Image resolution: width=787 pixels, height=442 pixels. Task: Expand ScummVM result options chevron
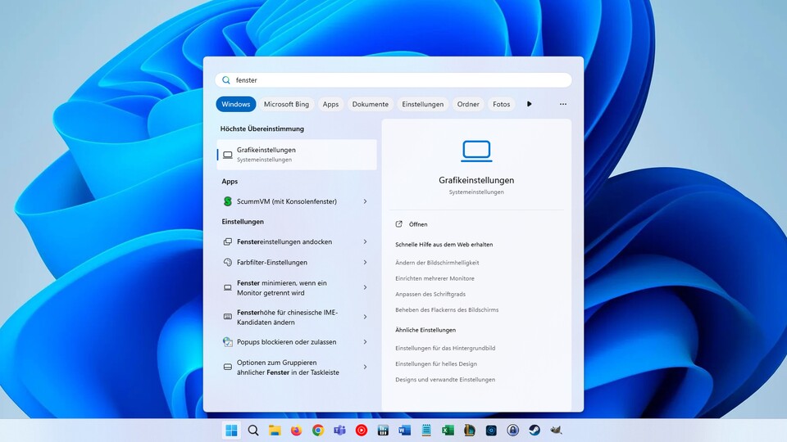365,201
